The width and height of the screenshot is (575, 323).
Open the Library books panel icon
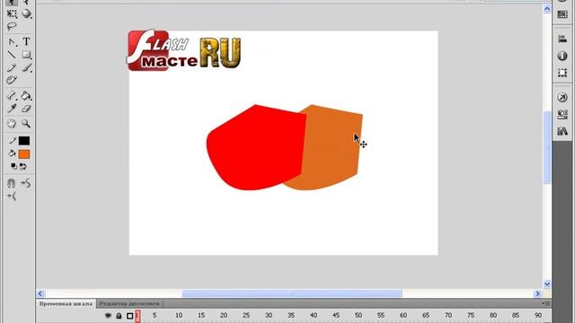(x=562, y=131)
